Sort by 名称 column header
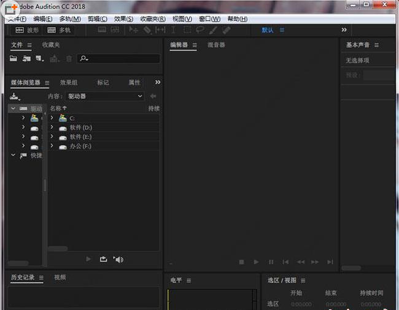The height and width of the screenshot is (310, 399). pyautogui.click(x=58, y=108)
